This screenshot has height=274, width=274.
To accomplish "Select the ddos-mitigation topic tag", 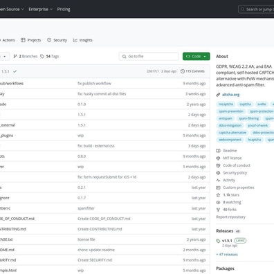I will click(230, 126).
